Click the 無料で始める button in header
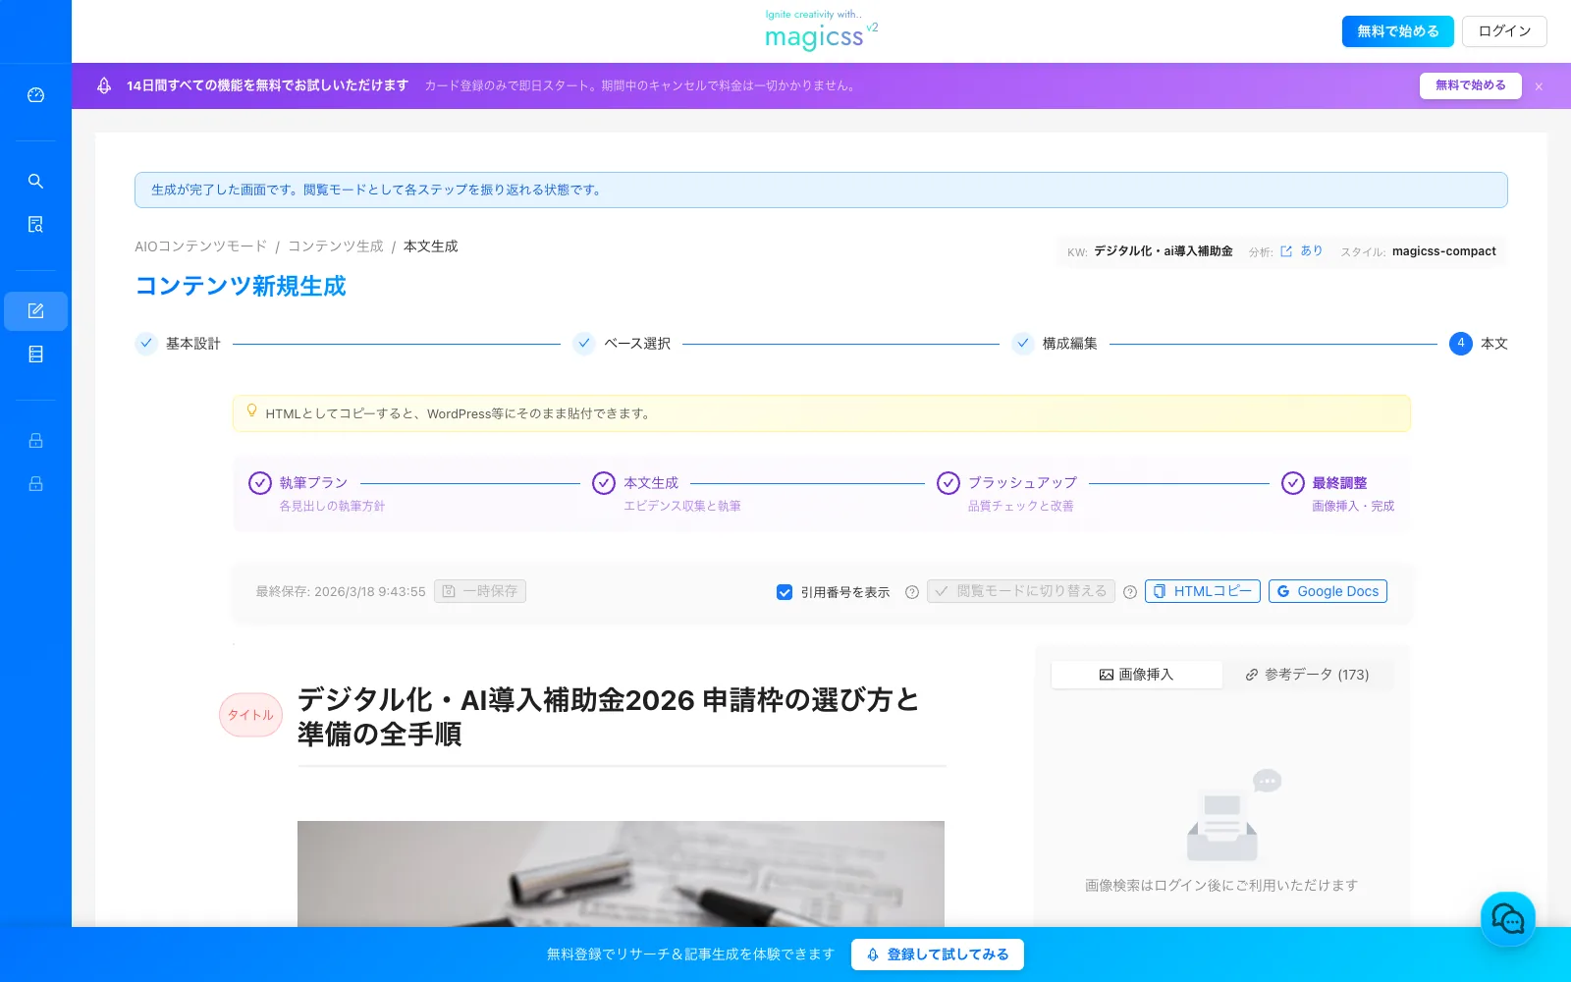 coord(1398,31)
